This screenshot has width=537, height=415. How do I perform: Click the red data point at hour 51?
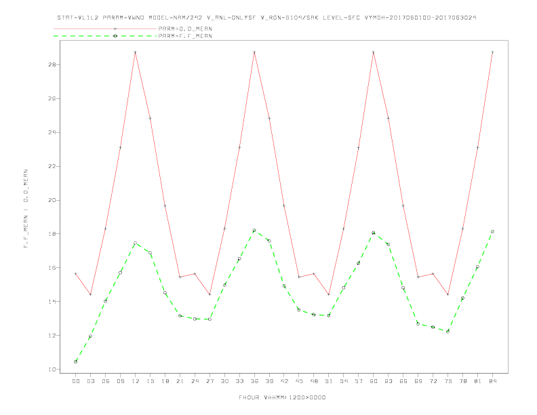[329, 294]
